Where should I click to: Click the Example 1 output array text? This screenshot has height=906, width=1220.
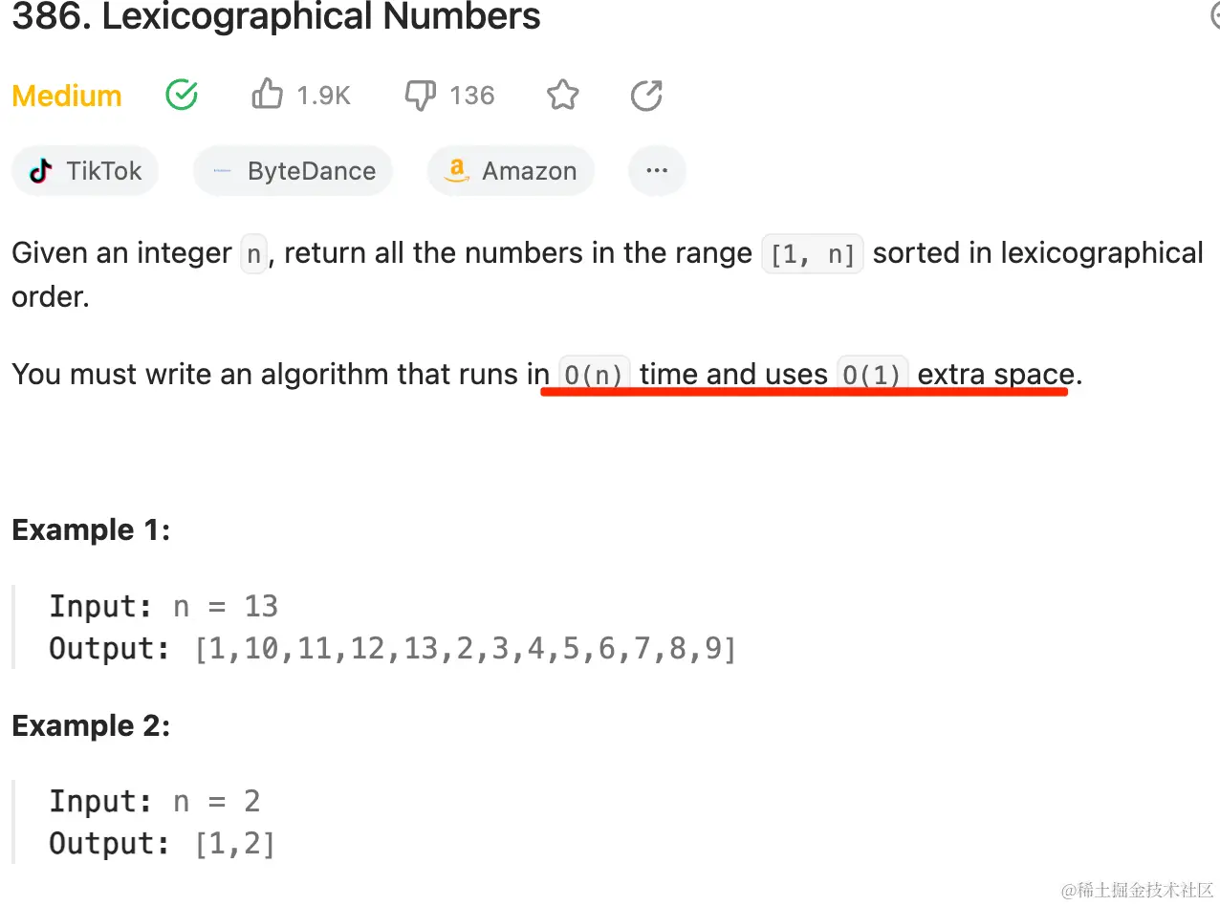pyautogui.click(x=465, y=649)
